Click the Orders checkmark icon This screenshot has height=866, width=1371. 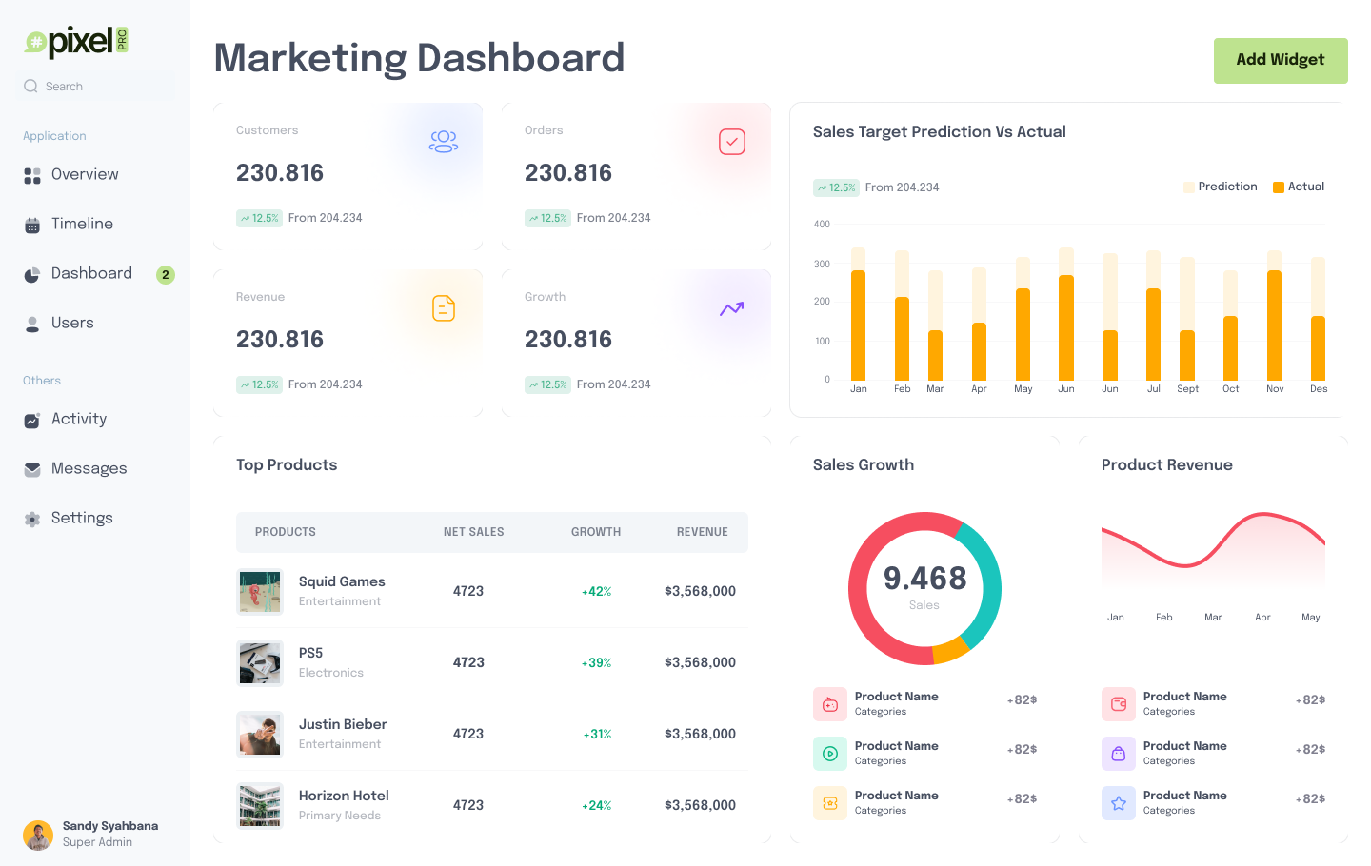(731, 142)
